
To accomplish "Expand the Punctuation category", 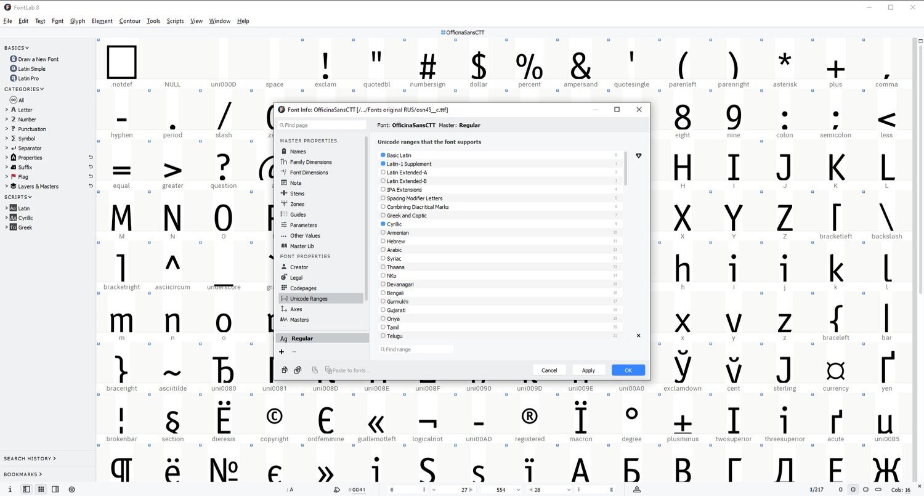I will pyautogui.click(x=6, y=129).
